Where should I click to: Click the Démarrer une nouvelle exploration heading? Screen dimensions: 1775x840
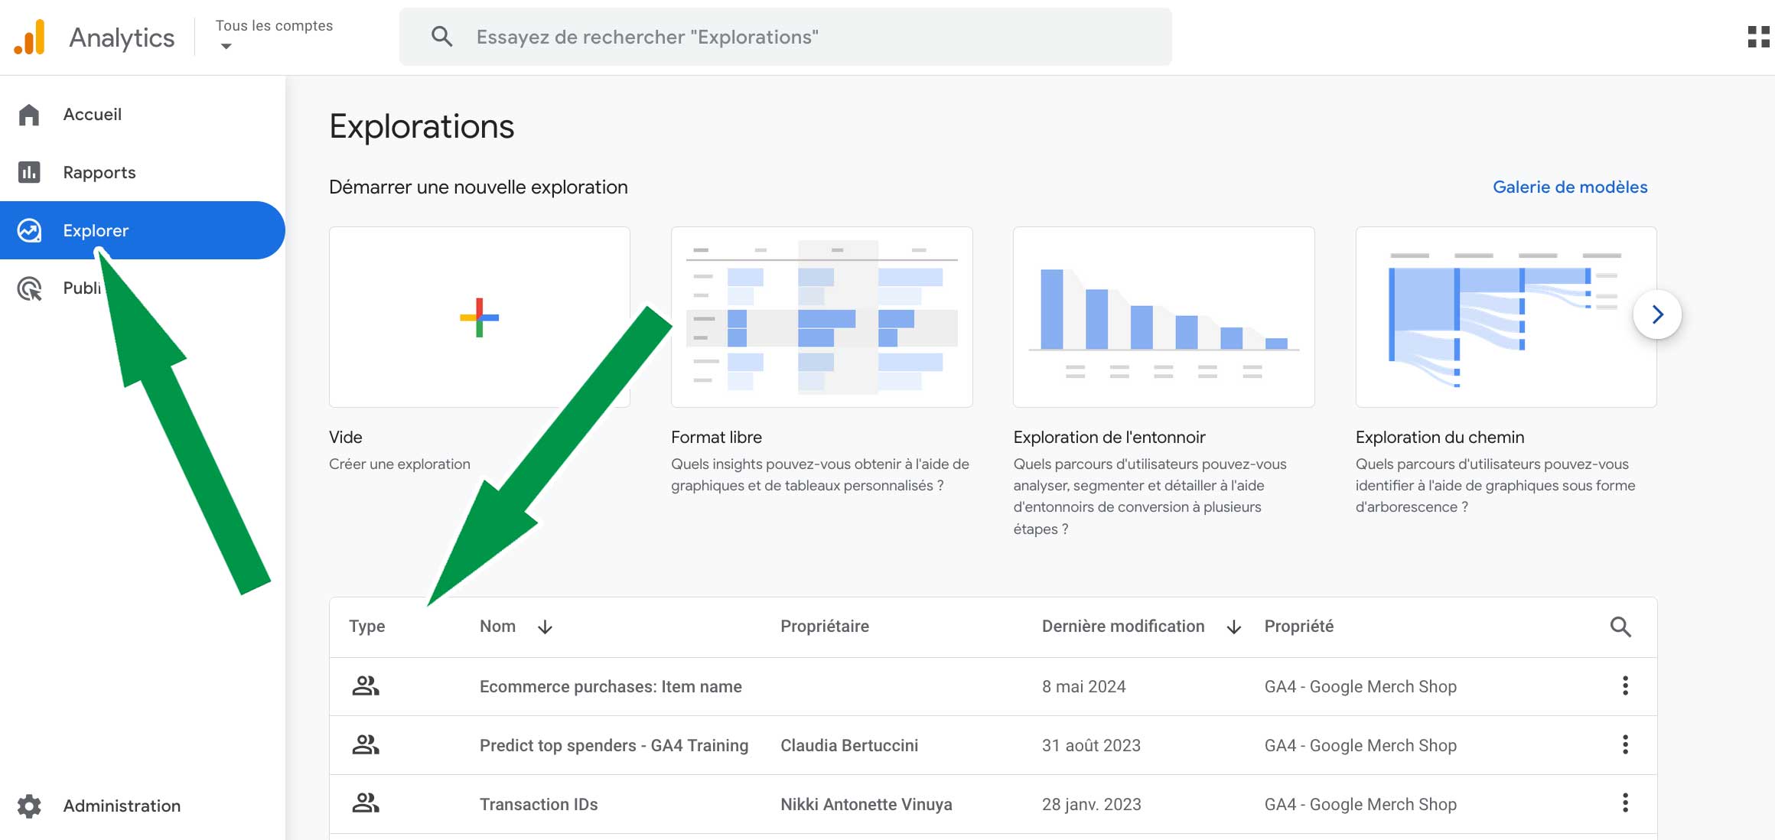478,187
